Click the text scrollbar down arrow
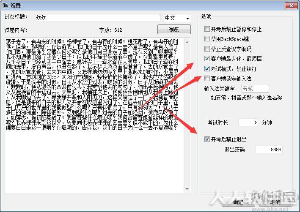The width and height of the screenshot is (300, 212). [x=187, y=189]
